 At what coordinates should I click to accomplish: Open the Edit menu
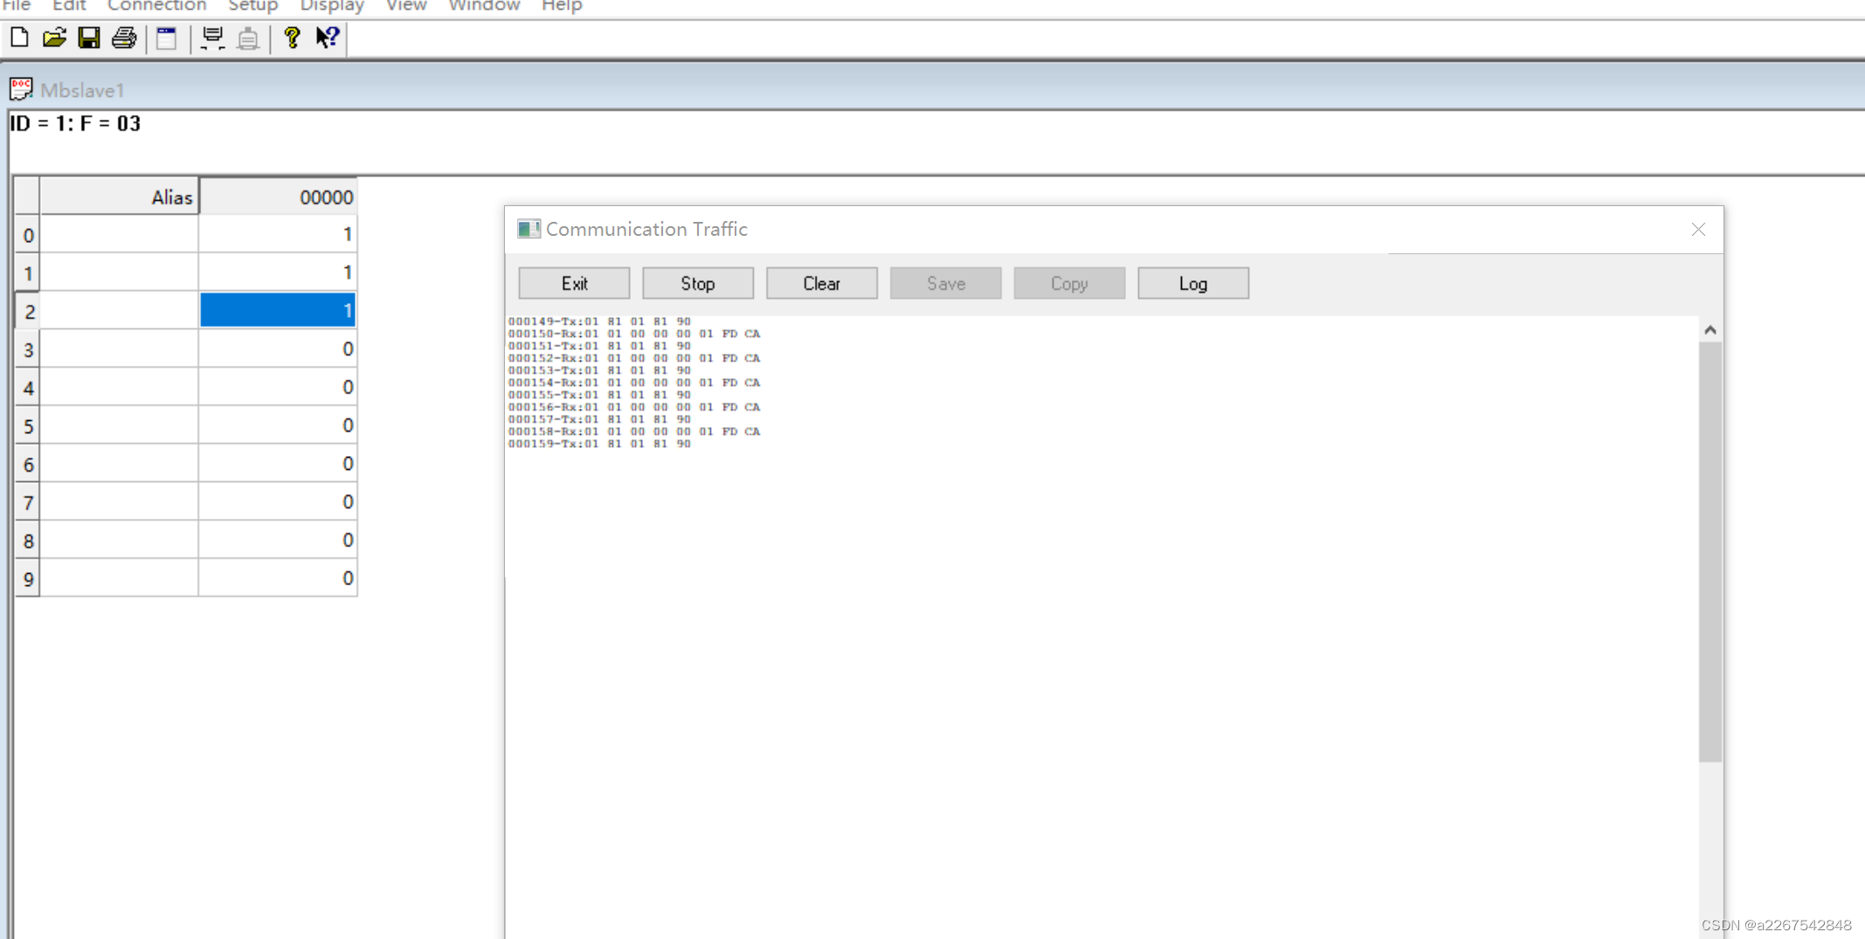69,6
